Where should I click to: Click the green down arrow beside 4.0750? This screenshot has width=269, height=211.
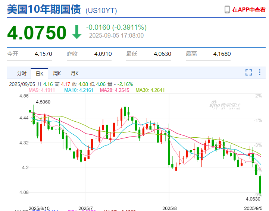click(77, 32)
